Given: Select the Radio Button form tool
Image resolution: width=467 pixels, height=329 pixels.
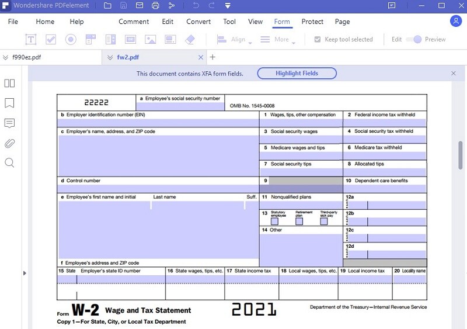Looking at the screenshot, I should pos(71,39).
